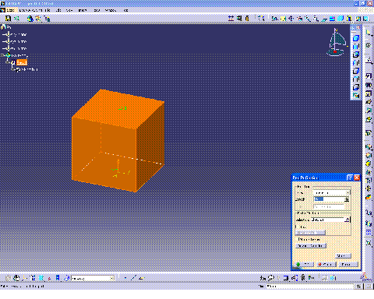
Task: Click the first blue cube view icon
Action: (356, 38)
